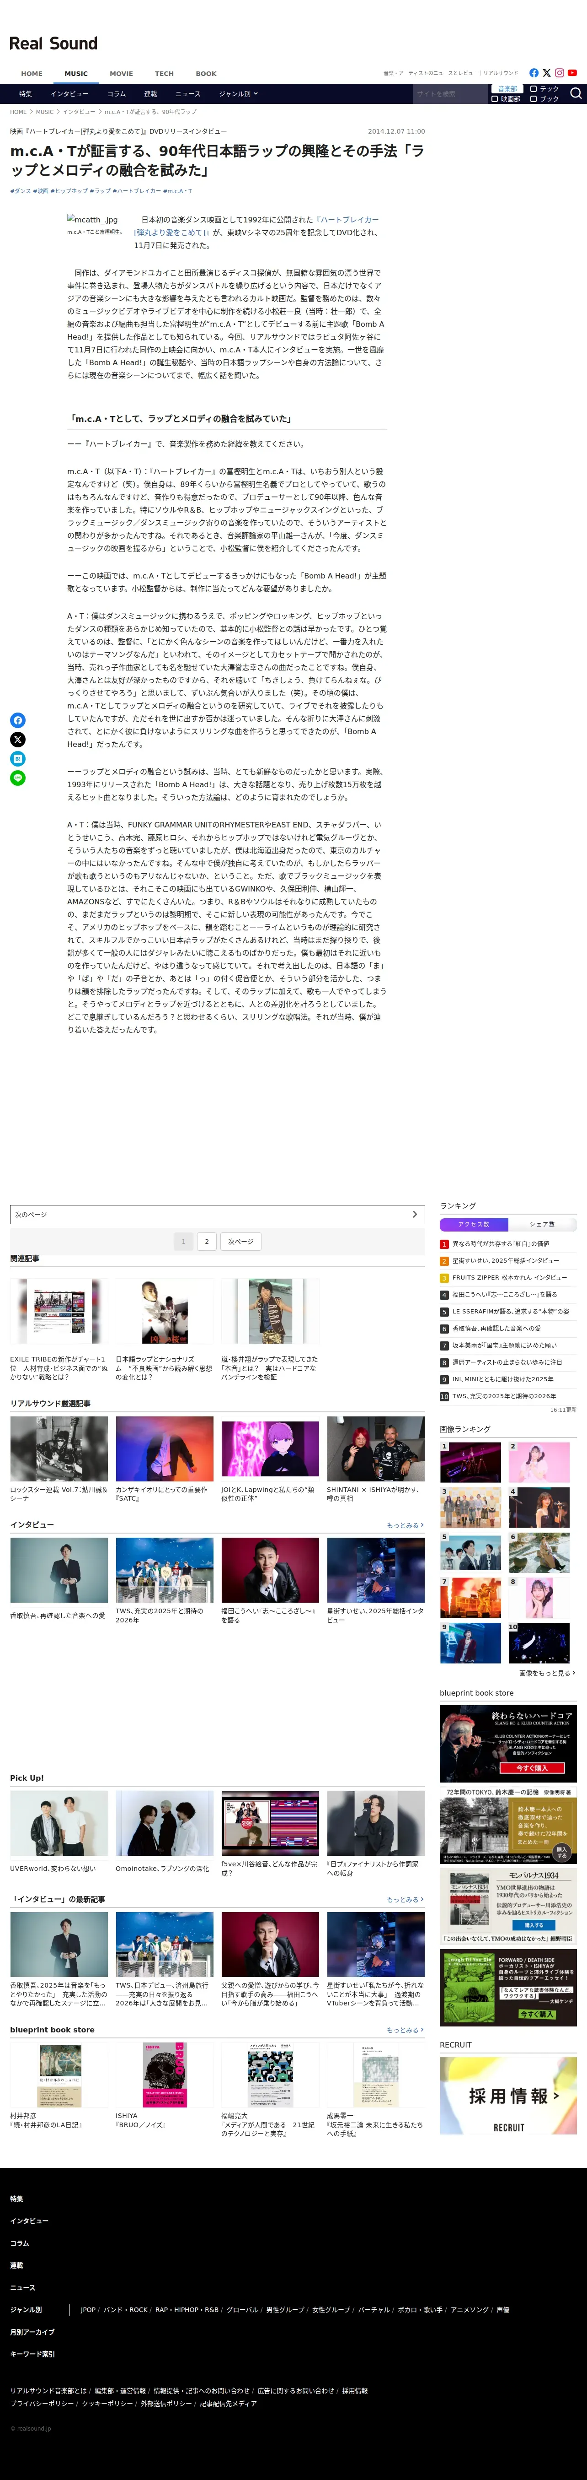The height and width of the screenshot is (2480, 587).
Task: Open ranking item 異なる時代が共存する『紅白』の価値
Action: coord(501,1244)
